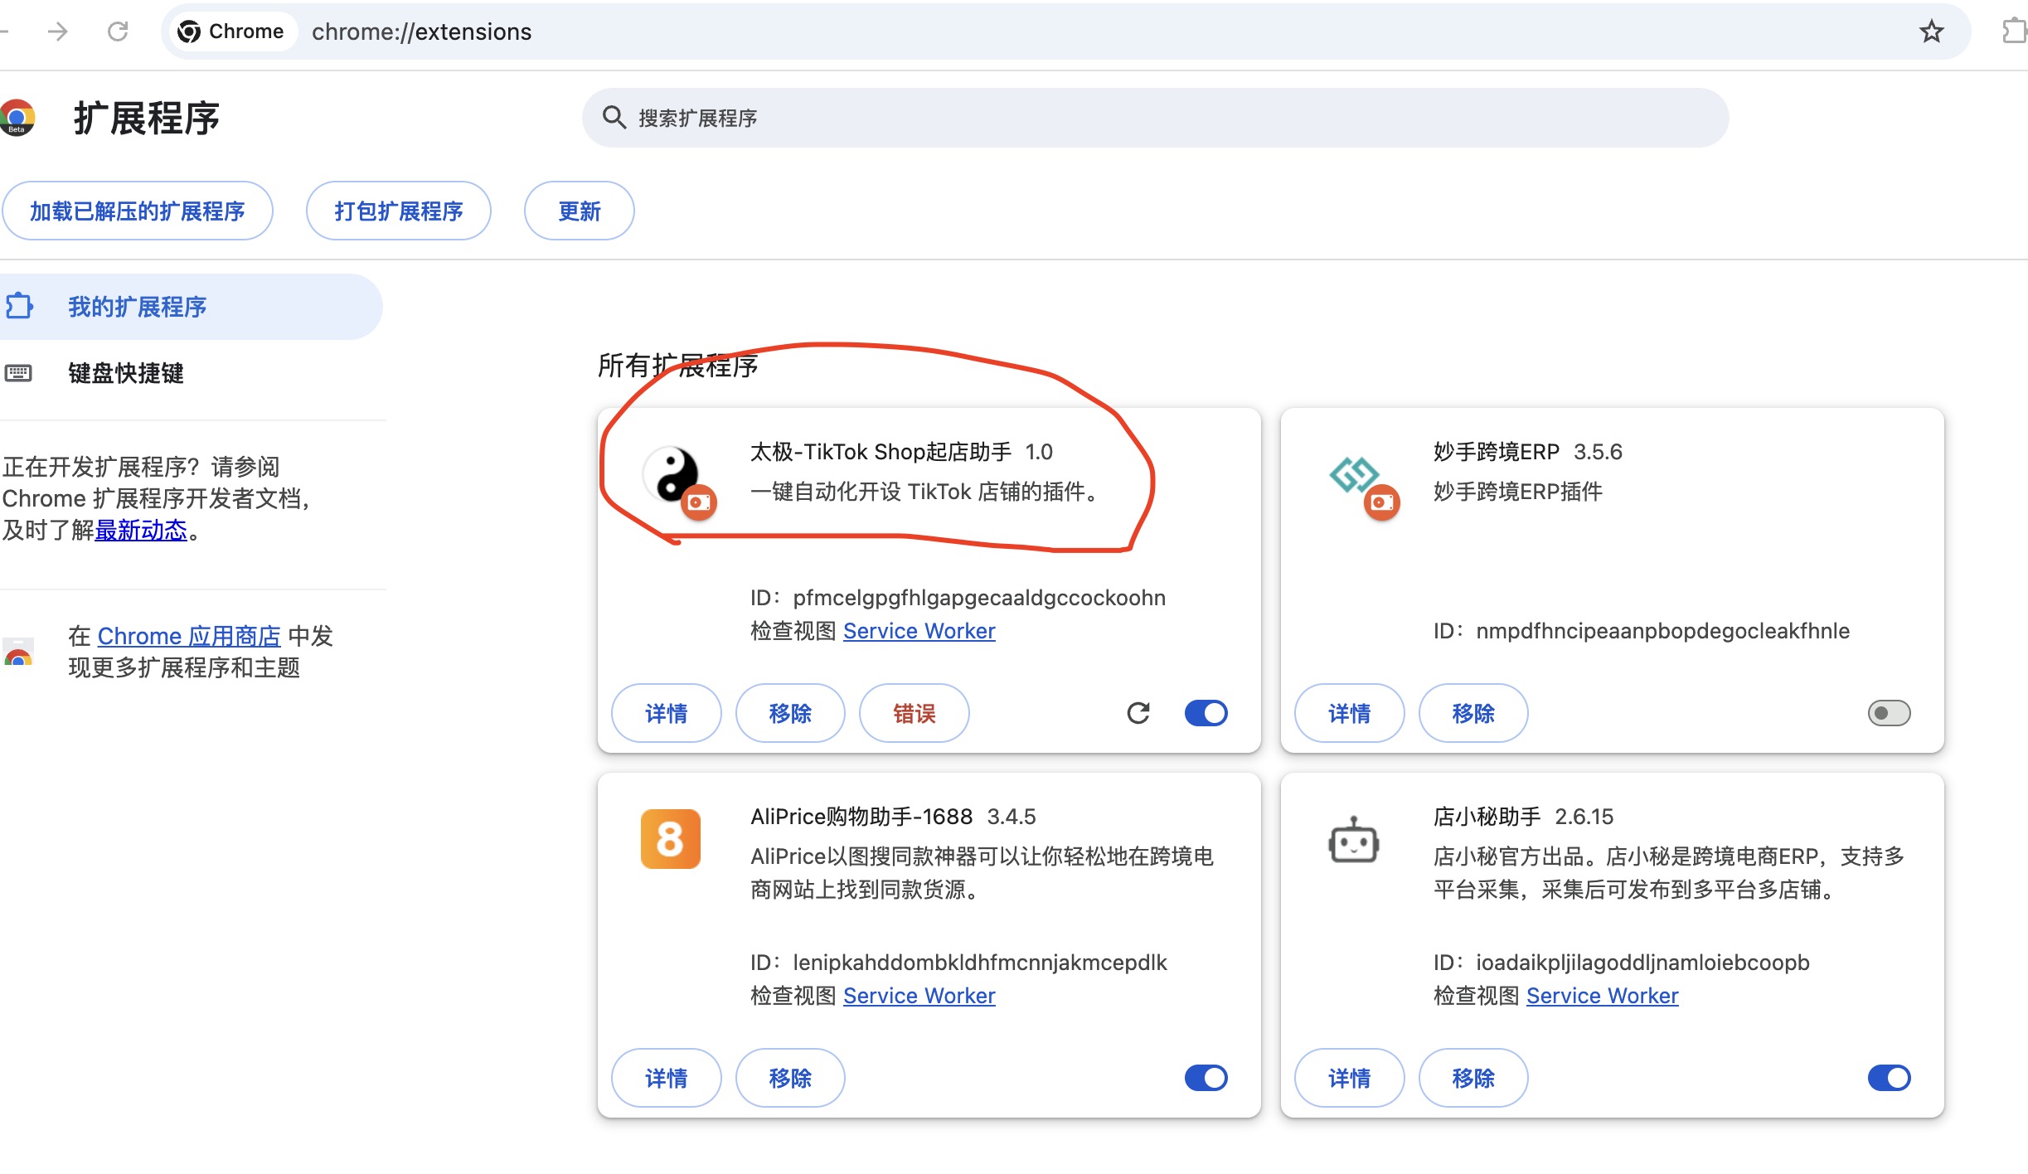Open 详情 for 妙手跨境ERP
This screenshot has height=1174, width=2028.
(x=1350, y=713)
